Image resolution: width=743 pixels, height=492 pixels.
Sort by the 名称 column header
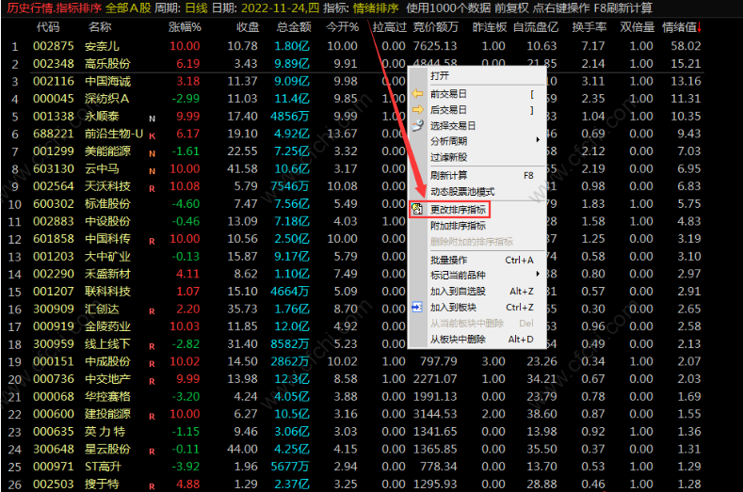click(x=100, y=27)
